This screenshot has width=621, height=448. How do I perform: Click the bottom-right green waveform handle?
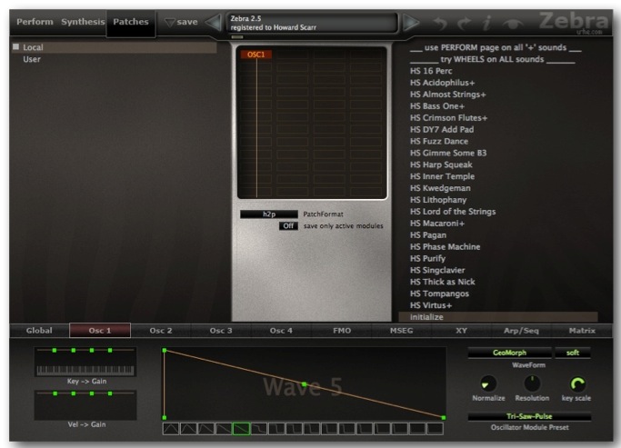click(x=444, y=417)
